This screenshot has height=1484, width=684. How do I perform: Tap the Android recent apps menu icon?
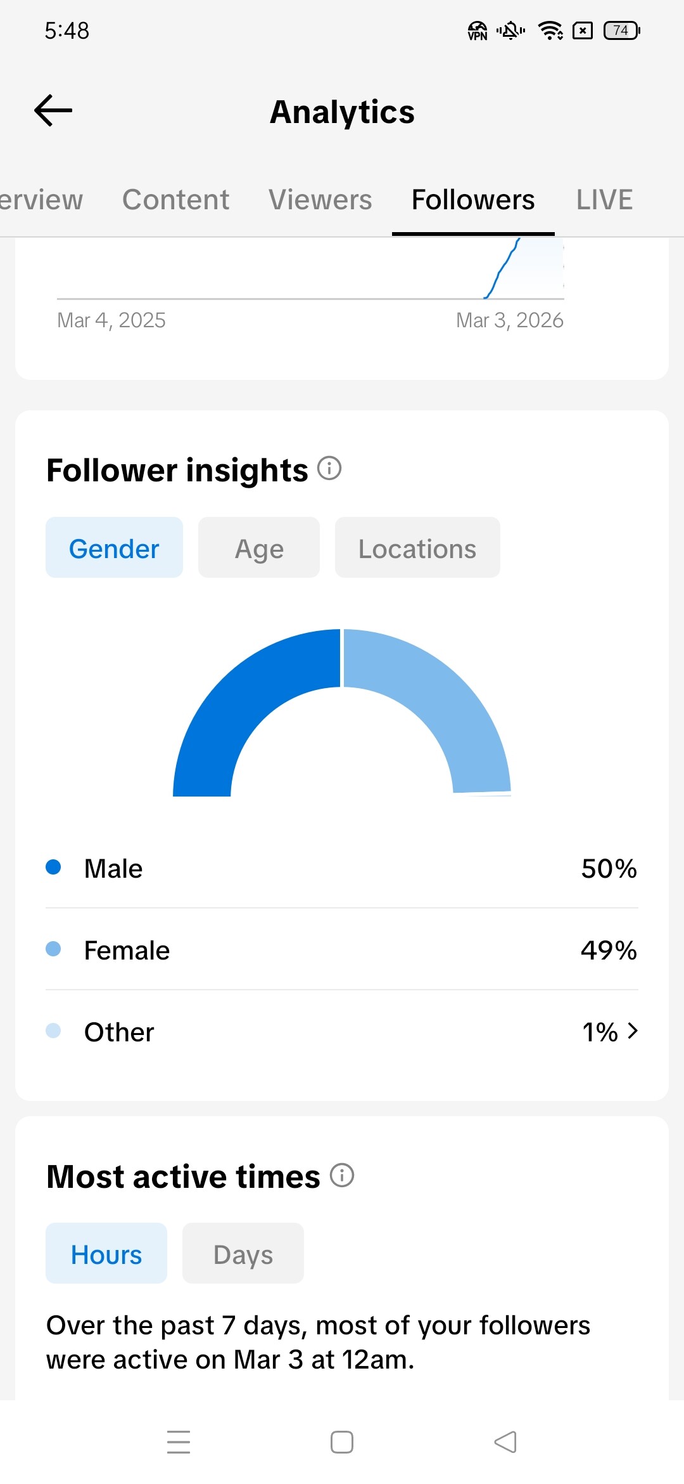[179, 1442]
